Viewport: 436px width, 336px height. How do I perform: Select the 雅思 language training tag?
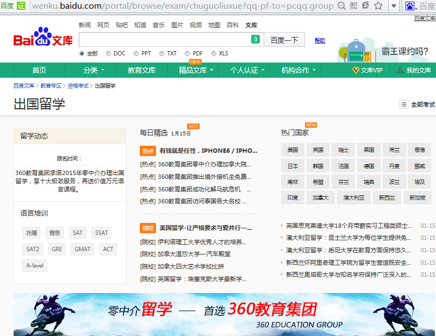tap(55, 233)
